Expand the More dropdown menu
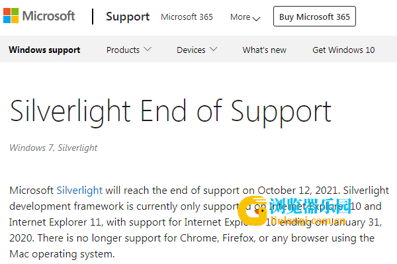 pos(245,17)
